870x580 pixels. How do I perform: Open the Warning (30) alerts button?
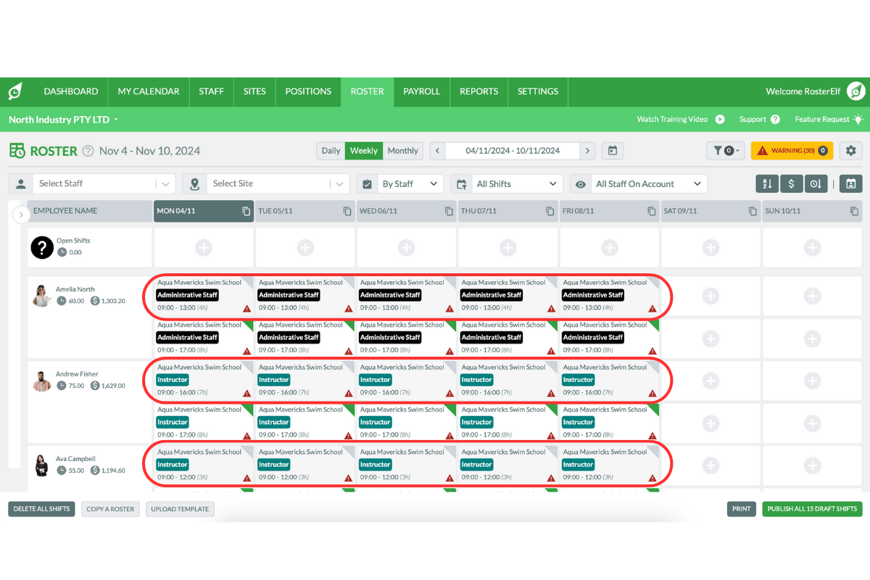point(792,151)
